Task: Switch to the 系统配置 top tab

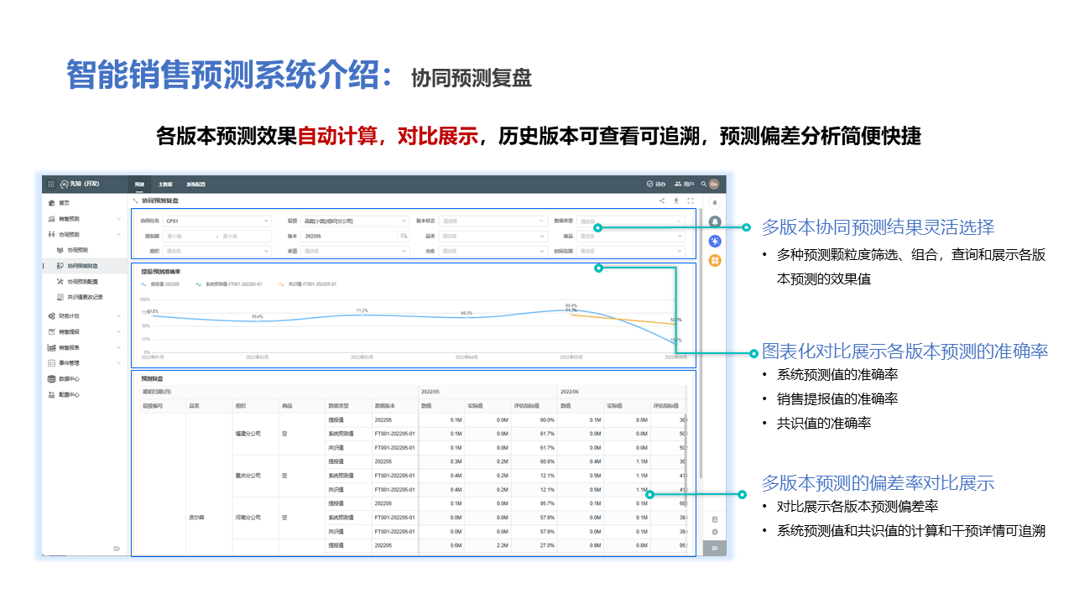Action: (x=196, y=184)
